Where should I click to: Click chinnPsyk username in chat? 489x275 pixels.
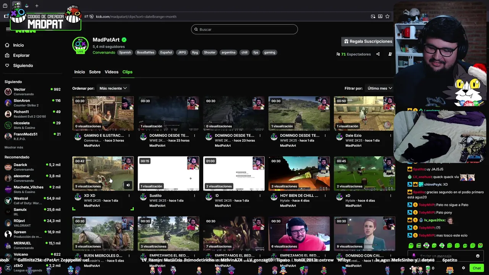[x=433, y=184]
